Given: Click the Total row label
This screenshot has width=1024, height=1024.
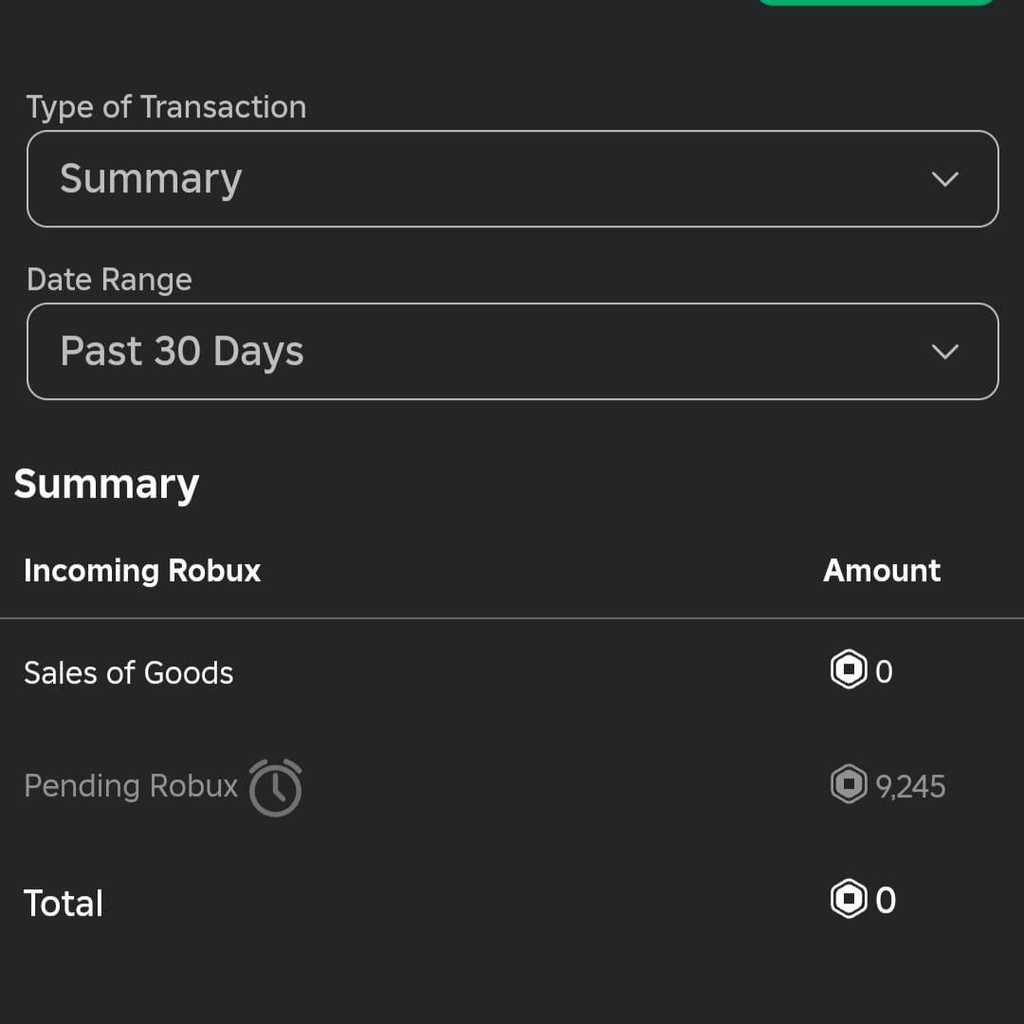Looking at the screenshot, I should (x=63, y=902).
